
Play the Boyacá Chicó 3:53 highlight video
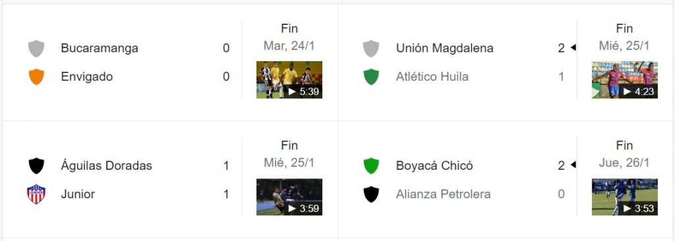point(625,197)
